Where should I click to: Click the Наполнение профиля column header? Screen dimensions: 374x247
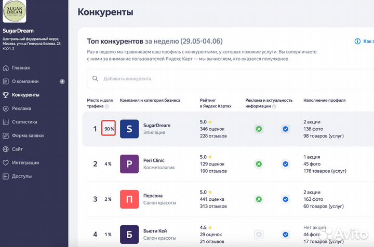324,100
